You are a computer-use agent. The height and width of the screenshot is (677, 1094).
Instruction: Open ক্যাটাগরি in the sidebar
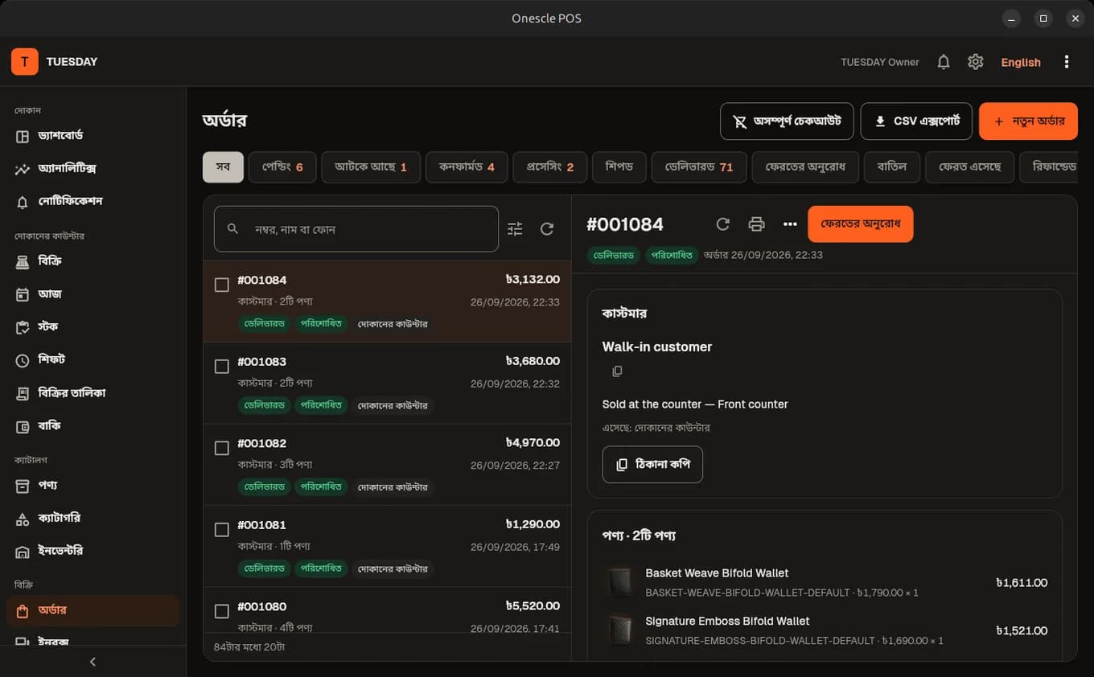(93, 519)
